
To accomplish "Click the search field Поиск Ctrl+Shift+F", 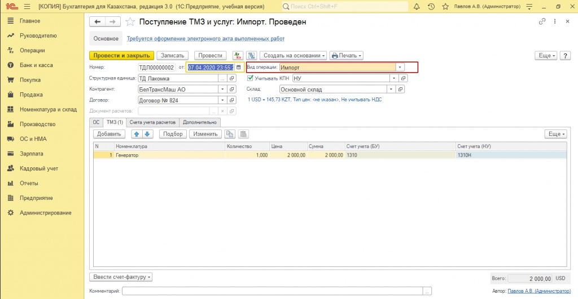I will 345,7.
